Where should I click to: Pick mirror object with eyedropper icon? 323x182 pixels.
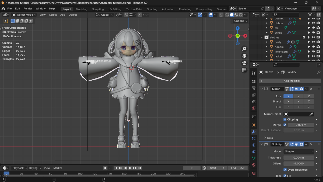[x=311, y=114]
